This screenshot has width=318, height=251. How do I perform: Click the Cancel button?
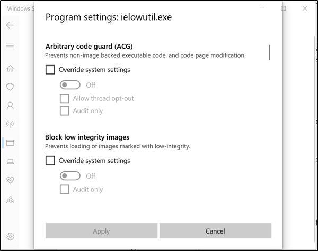coord(215,231)
